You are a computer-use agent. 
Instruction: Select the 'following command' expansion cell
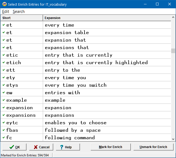pyautogui.click(x=70, y=138)
